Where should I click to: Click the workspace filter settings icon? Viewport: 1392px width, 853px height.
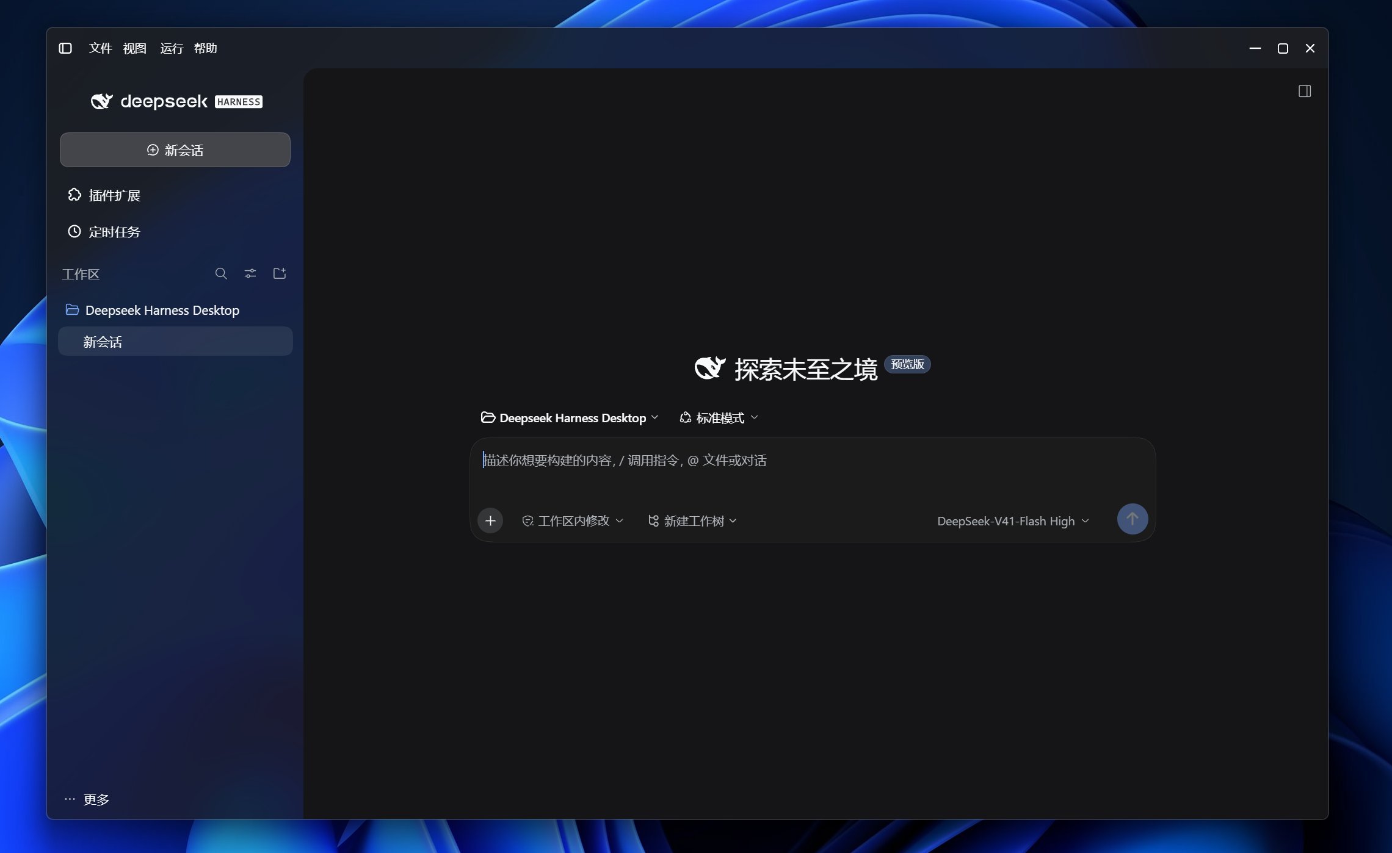250,273
